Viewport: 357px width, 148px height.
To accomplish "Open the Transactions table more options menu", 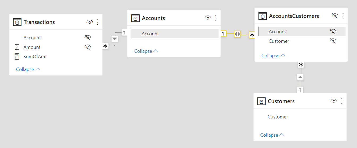I will click(x=98, y=22).
